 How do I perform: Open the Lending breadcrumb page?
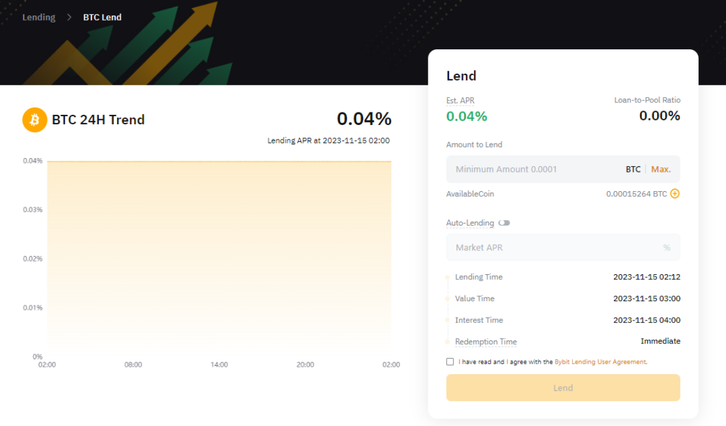(x=38, y=17)
